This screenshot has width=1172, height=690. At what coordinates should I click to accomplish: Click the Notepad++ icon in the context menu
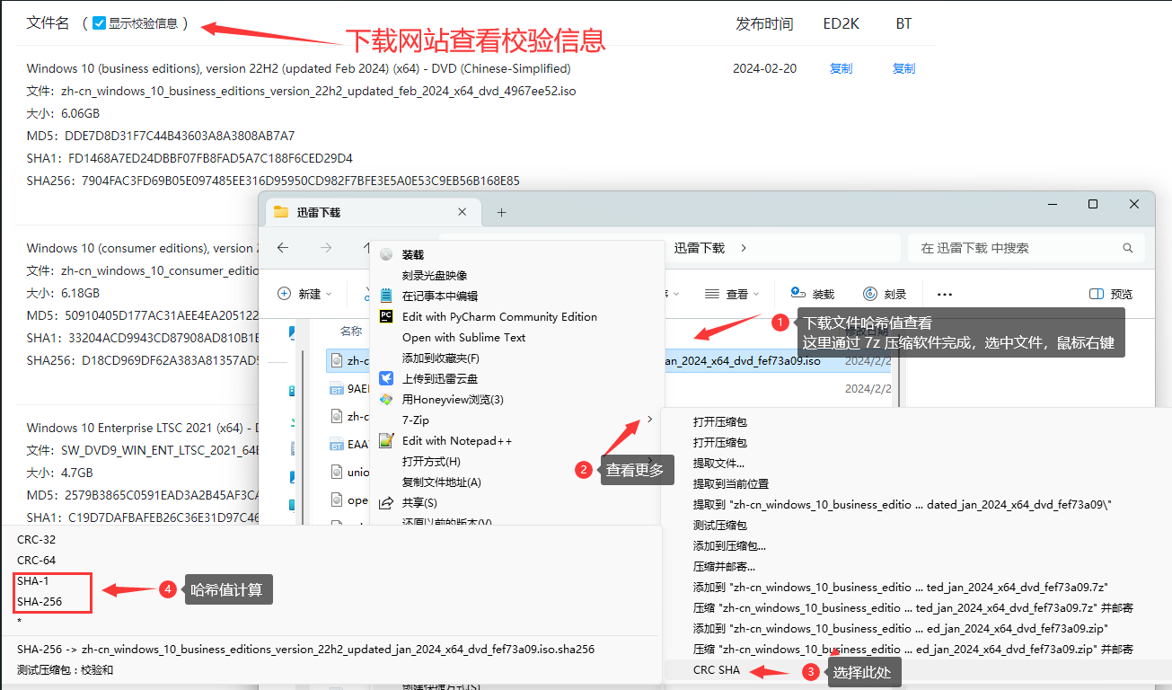click(386, 440)
